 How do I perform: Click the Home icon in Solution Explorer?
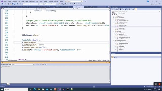pyautogui.click(x=116, y=9)
